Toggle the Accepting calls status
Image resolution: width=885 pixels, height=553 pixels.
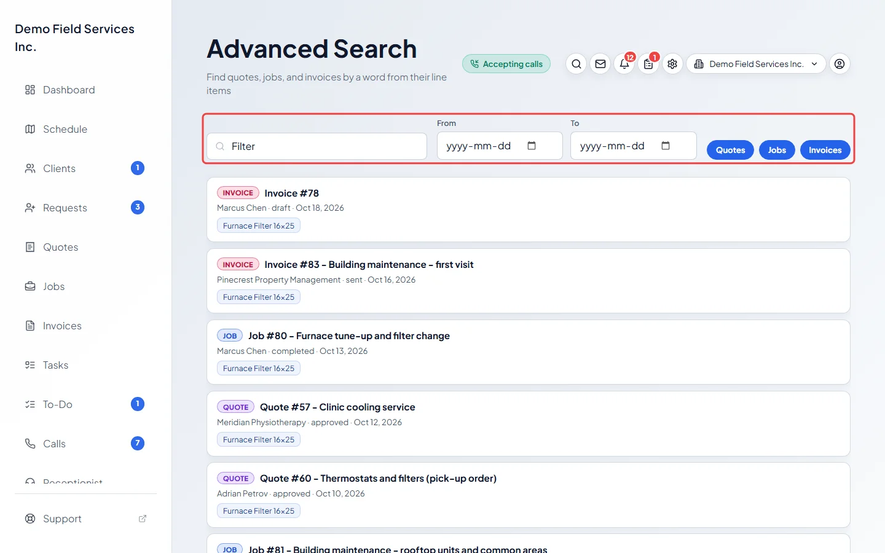tap(506, 64)
